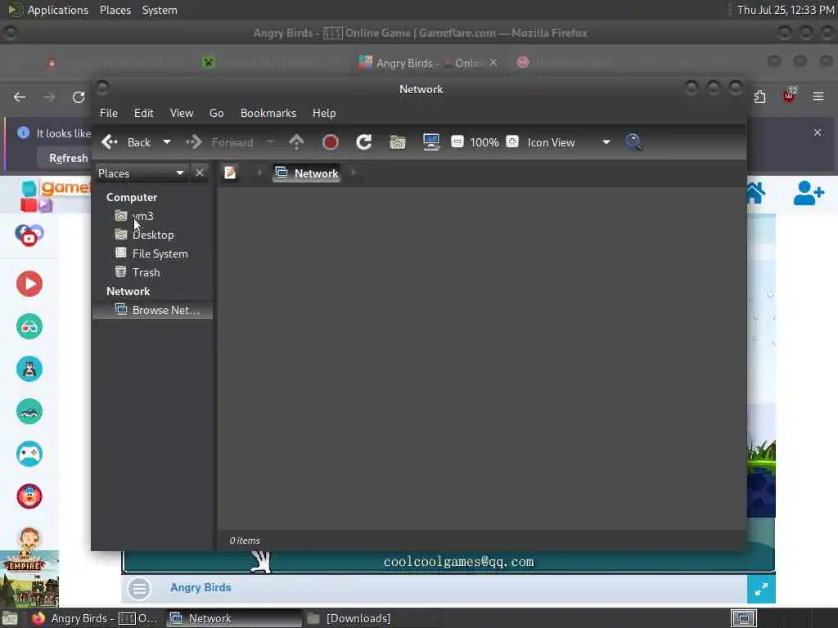838x628 pixels.
Task: Toggle text-based location entry icon
Action: tap(230, 173)
